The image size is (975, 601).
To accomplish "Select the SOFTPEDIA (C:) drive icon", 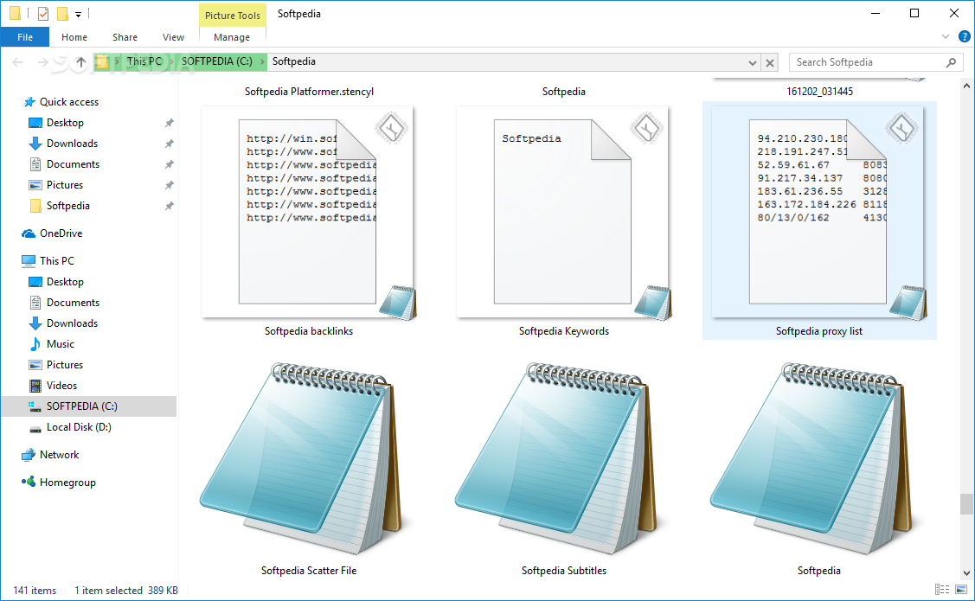I will (x=35, y=406).
